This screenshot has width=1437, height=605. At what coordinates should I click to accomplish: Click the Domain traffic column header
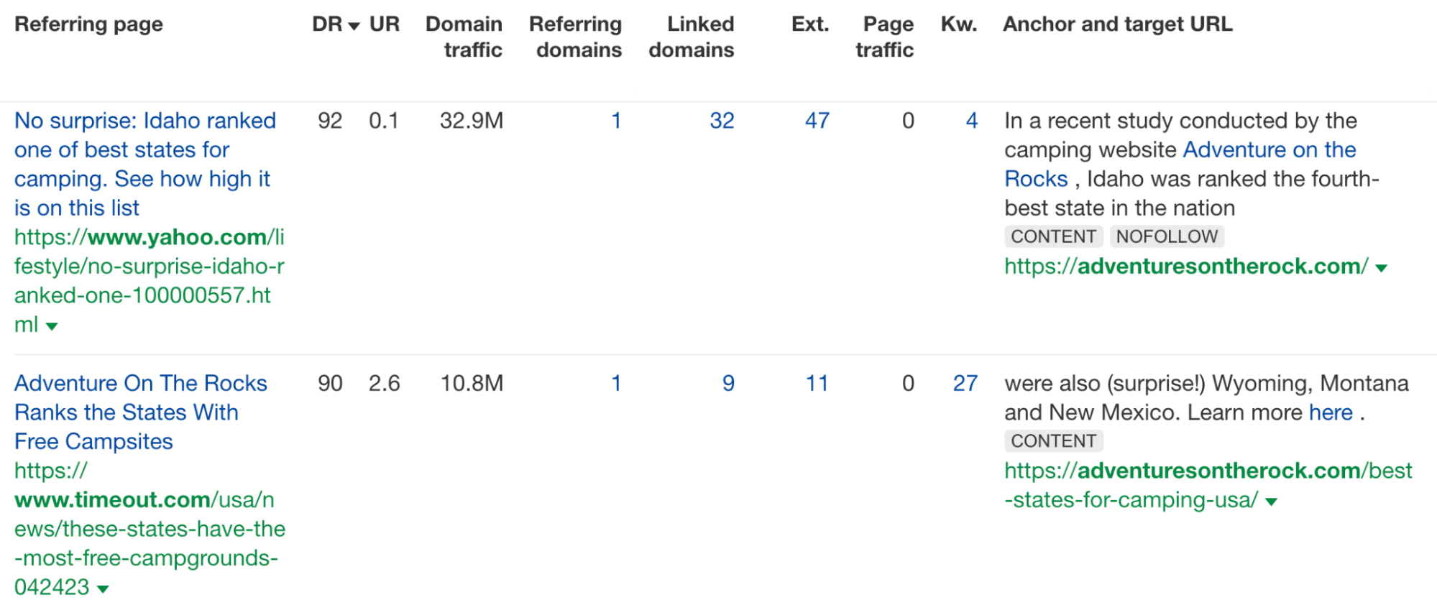pyautogui.click(x=464, y=36)
